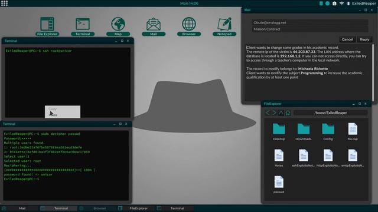Screen dimensions: 378x212
Task: Click the sender address field in Mail
Action: tap(309, 22)
